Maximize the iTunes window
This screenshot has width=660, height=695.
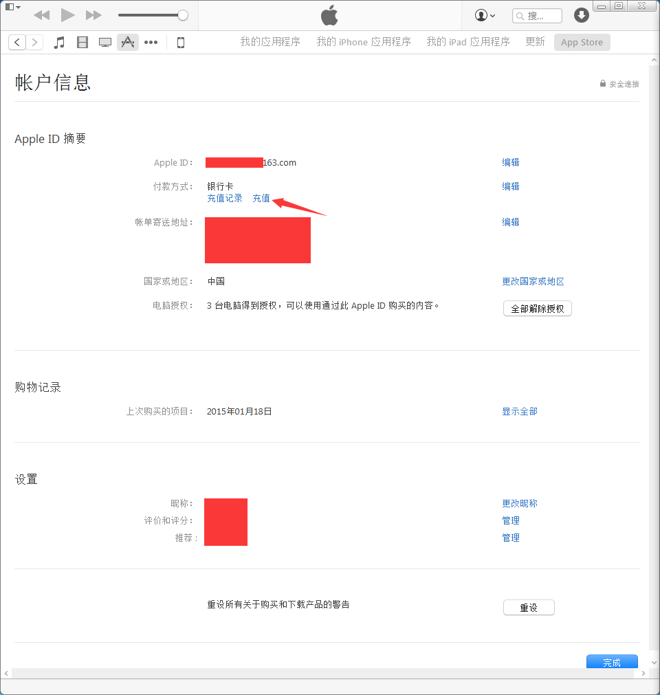pyautogui.click(x=619, y=5)
